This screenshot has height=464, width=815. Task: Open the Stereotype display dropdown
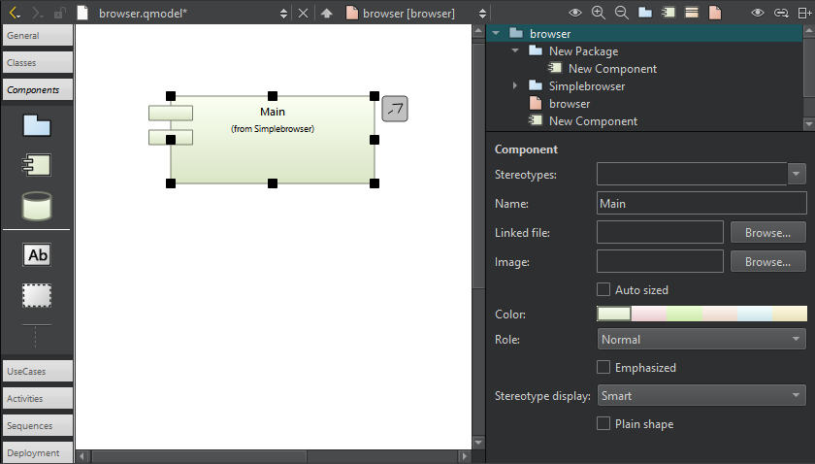coord(701,396)
